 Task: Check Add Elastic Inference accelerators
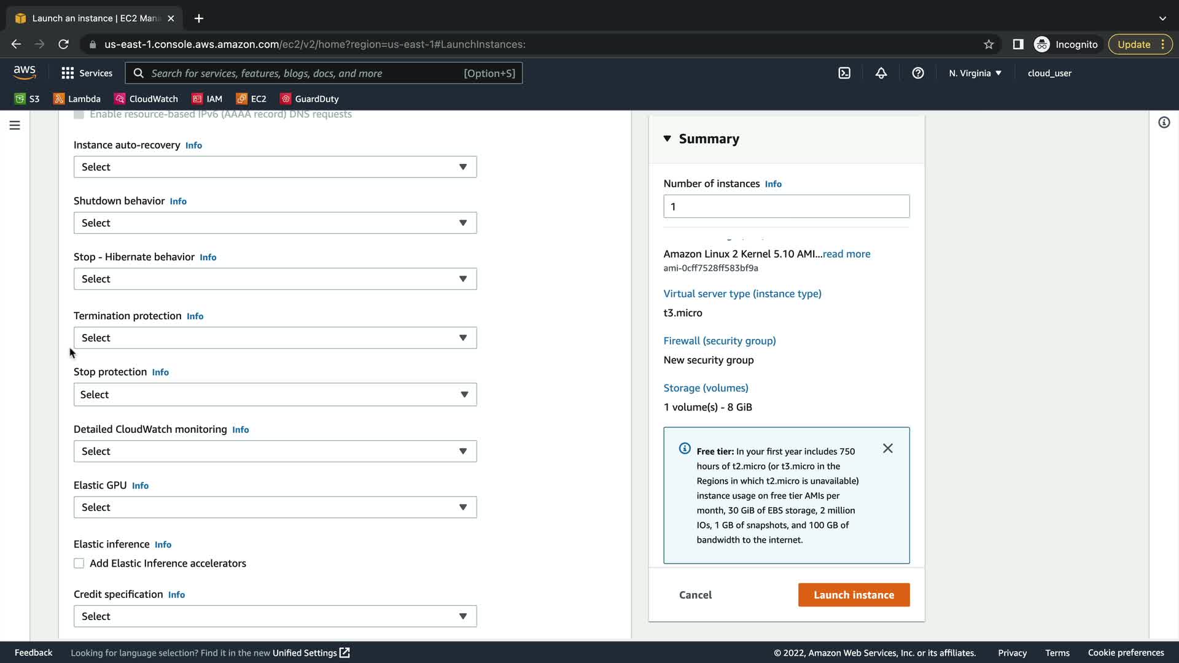pyautogui.click(x=79, y=564)
